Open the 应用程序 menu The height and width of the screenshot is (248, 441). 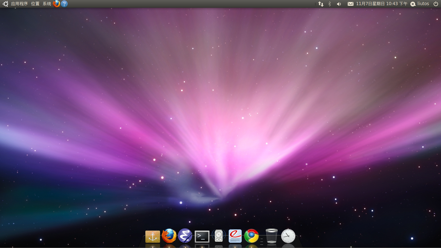(x=19, y=4)
